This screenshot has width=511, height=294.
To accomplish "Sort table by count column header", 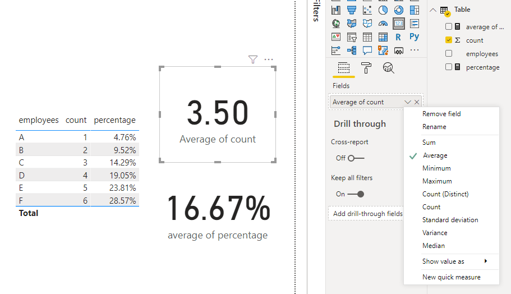I will pos(76,120).
